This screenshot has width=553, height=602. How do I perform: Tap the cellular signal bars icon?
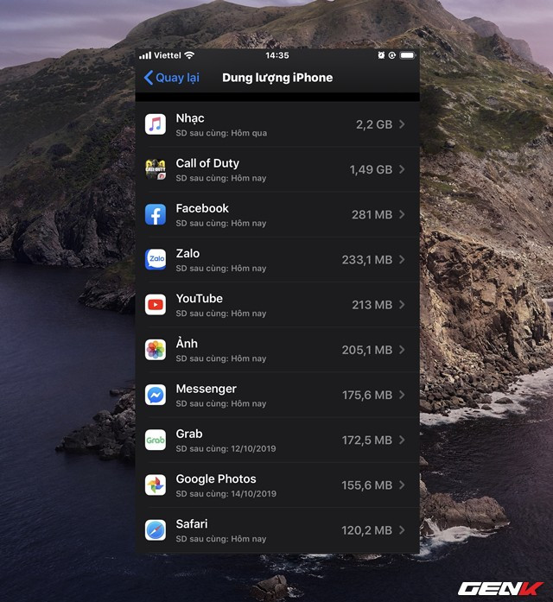click(145, 55)
